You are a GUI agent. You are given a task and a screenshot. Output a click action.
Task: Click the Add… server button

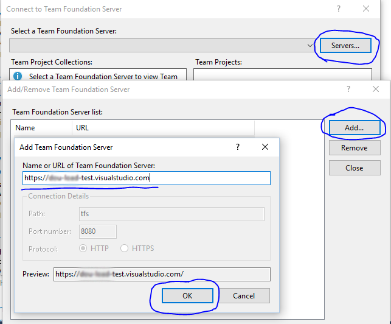[x=355, y=128]
